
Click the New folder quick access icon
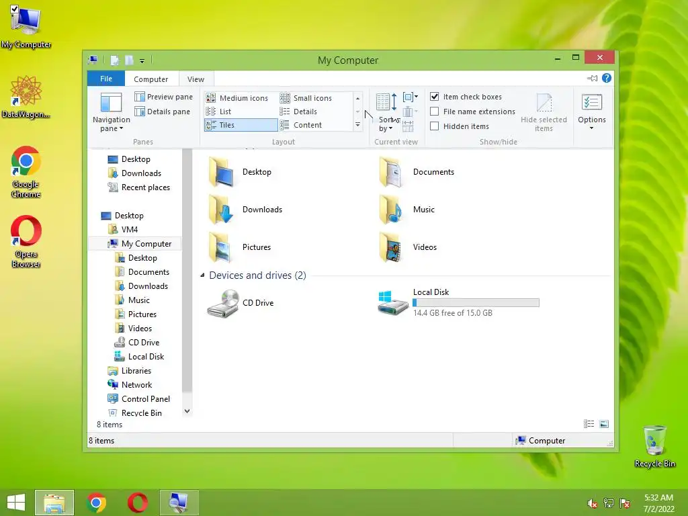coord(130,60)
